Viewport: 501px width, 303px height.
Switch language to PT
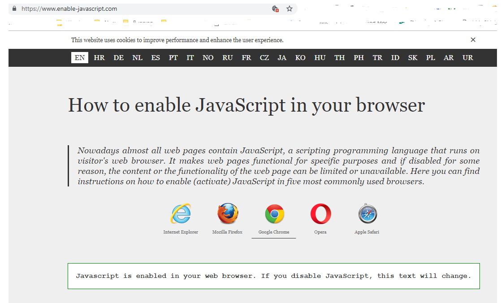[x=173, y=57]
